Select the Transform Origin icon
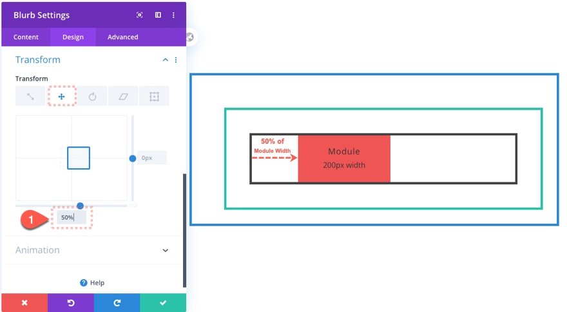Image resolution: width=567 pixels, height=312 pixels. tap(155, 96)
